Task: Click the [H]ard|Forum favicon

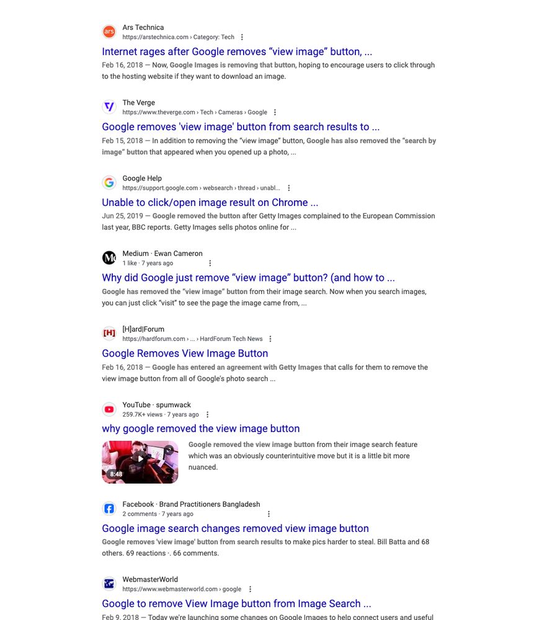Action: click(x=109, y=334)
